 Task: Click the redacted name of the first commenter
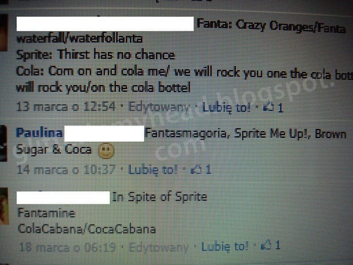click(105, 24)
